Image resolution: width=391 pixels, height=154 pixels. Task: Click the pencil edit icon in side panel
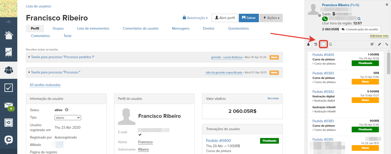tap(379, 44)
